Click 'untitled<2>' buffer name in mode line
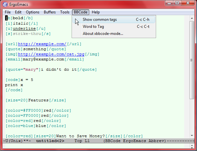 point(50,141)
